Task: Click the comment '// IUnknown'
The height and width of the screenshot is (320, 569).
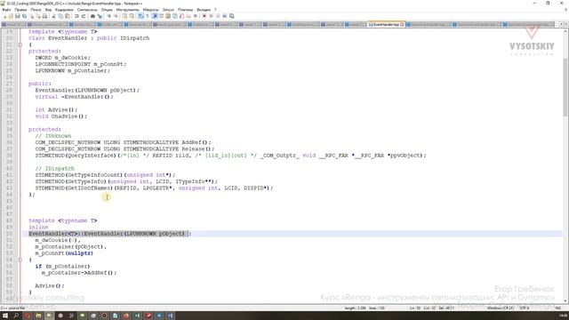Action: click(53, 136)
